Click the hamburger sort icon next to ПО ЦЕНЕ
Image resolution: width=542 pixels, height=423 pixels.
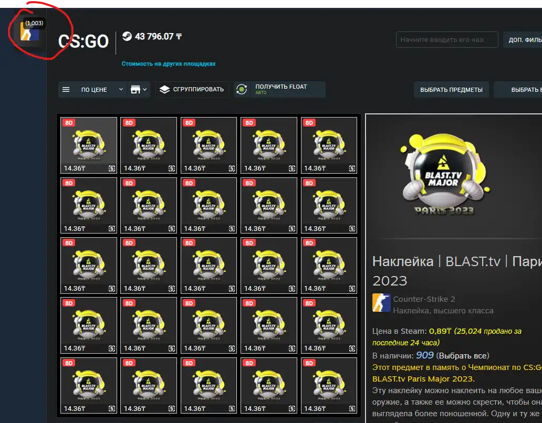(66, 89)
